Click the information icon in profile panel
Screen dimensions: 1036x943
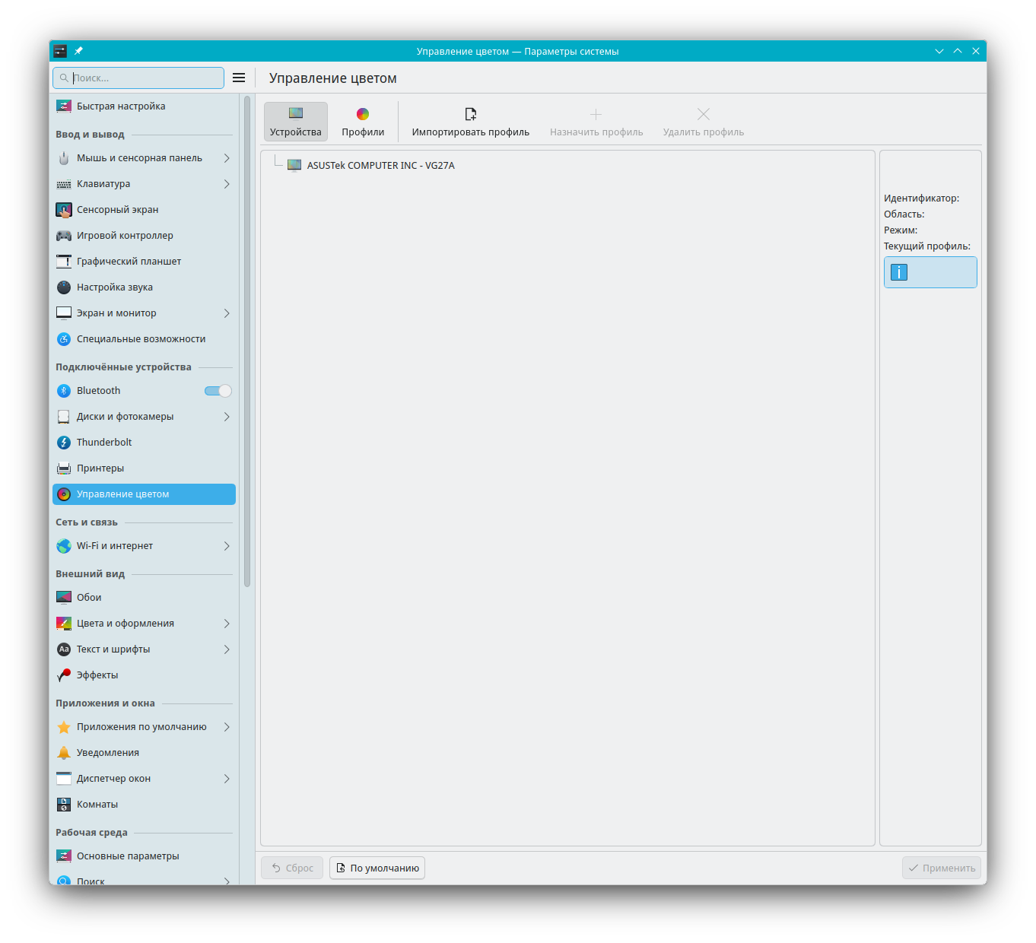tap(899, 272)
